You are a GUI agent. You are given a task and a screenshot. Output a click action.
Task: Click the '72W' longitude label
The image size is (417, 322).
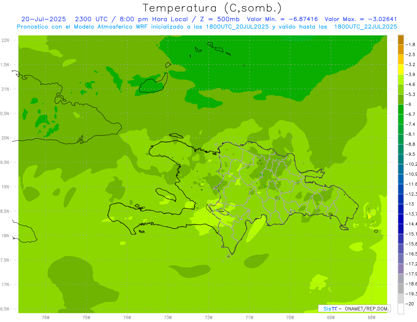[208, 317]
